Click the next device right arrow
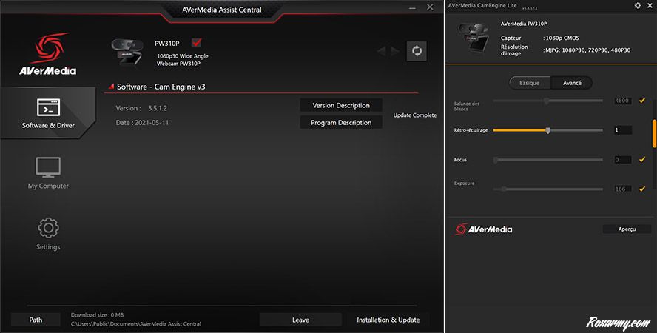 pos(394,51)
